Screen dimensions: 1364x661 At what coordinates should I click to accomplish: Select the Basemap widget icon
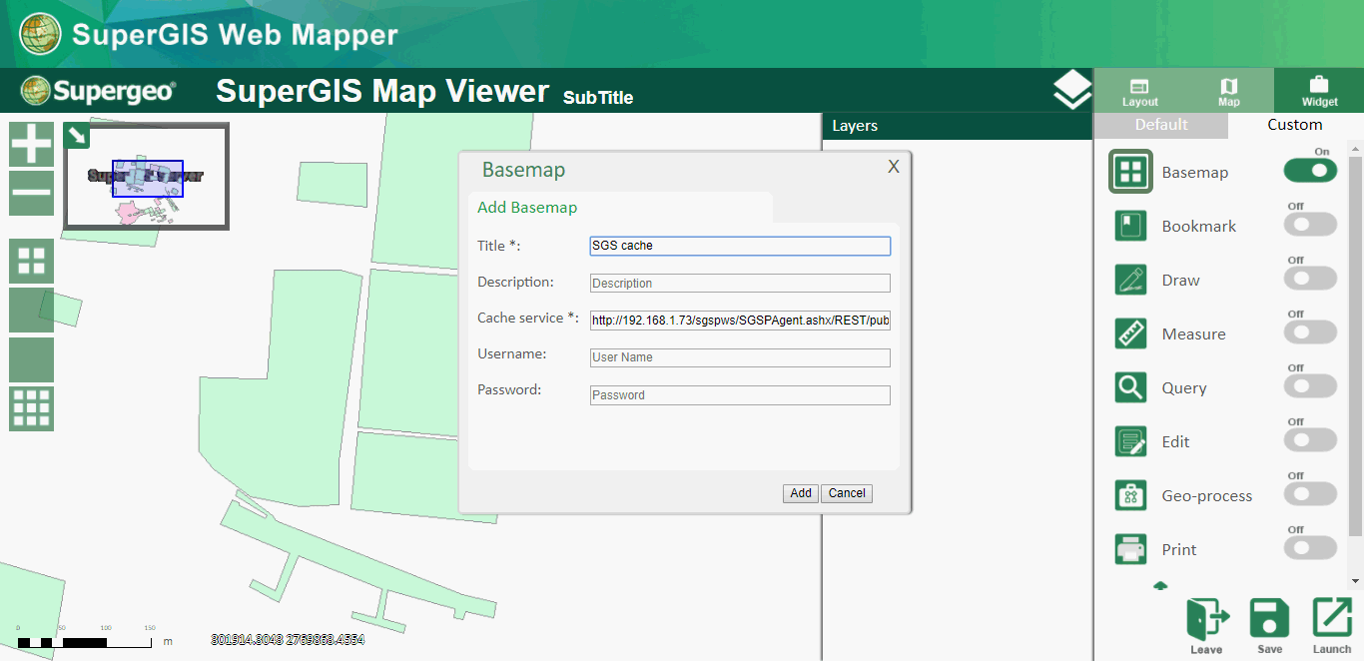pos(1130,172)
